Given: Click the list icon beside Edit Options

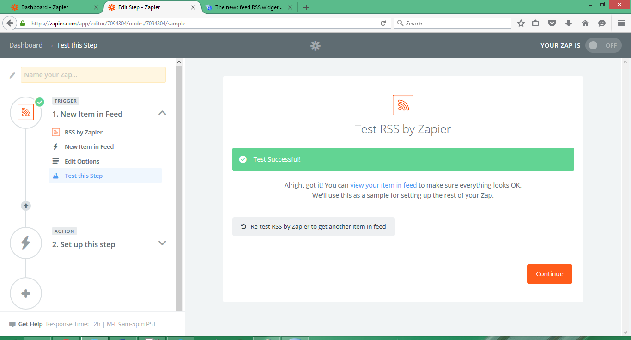Looking at the screenshot, I should (x=55, y=161).
